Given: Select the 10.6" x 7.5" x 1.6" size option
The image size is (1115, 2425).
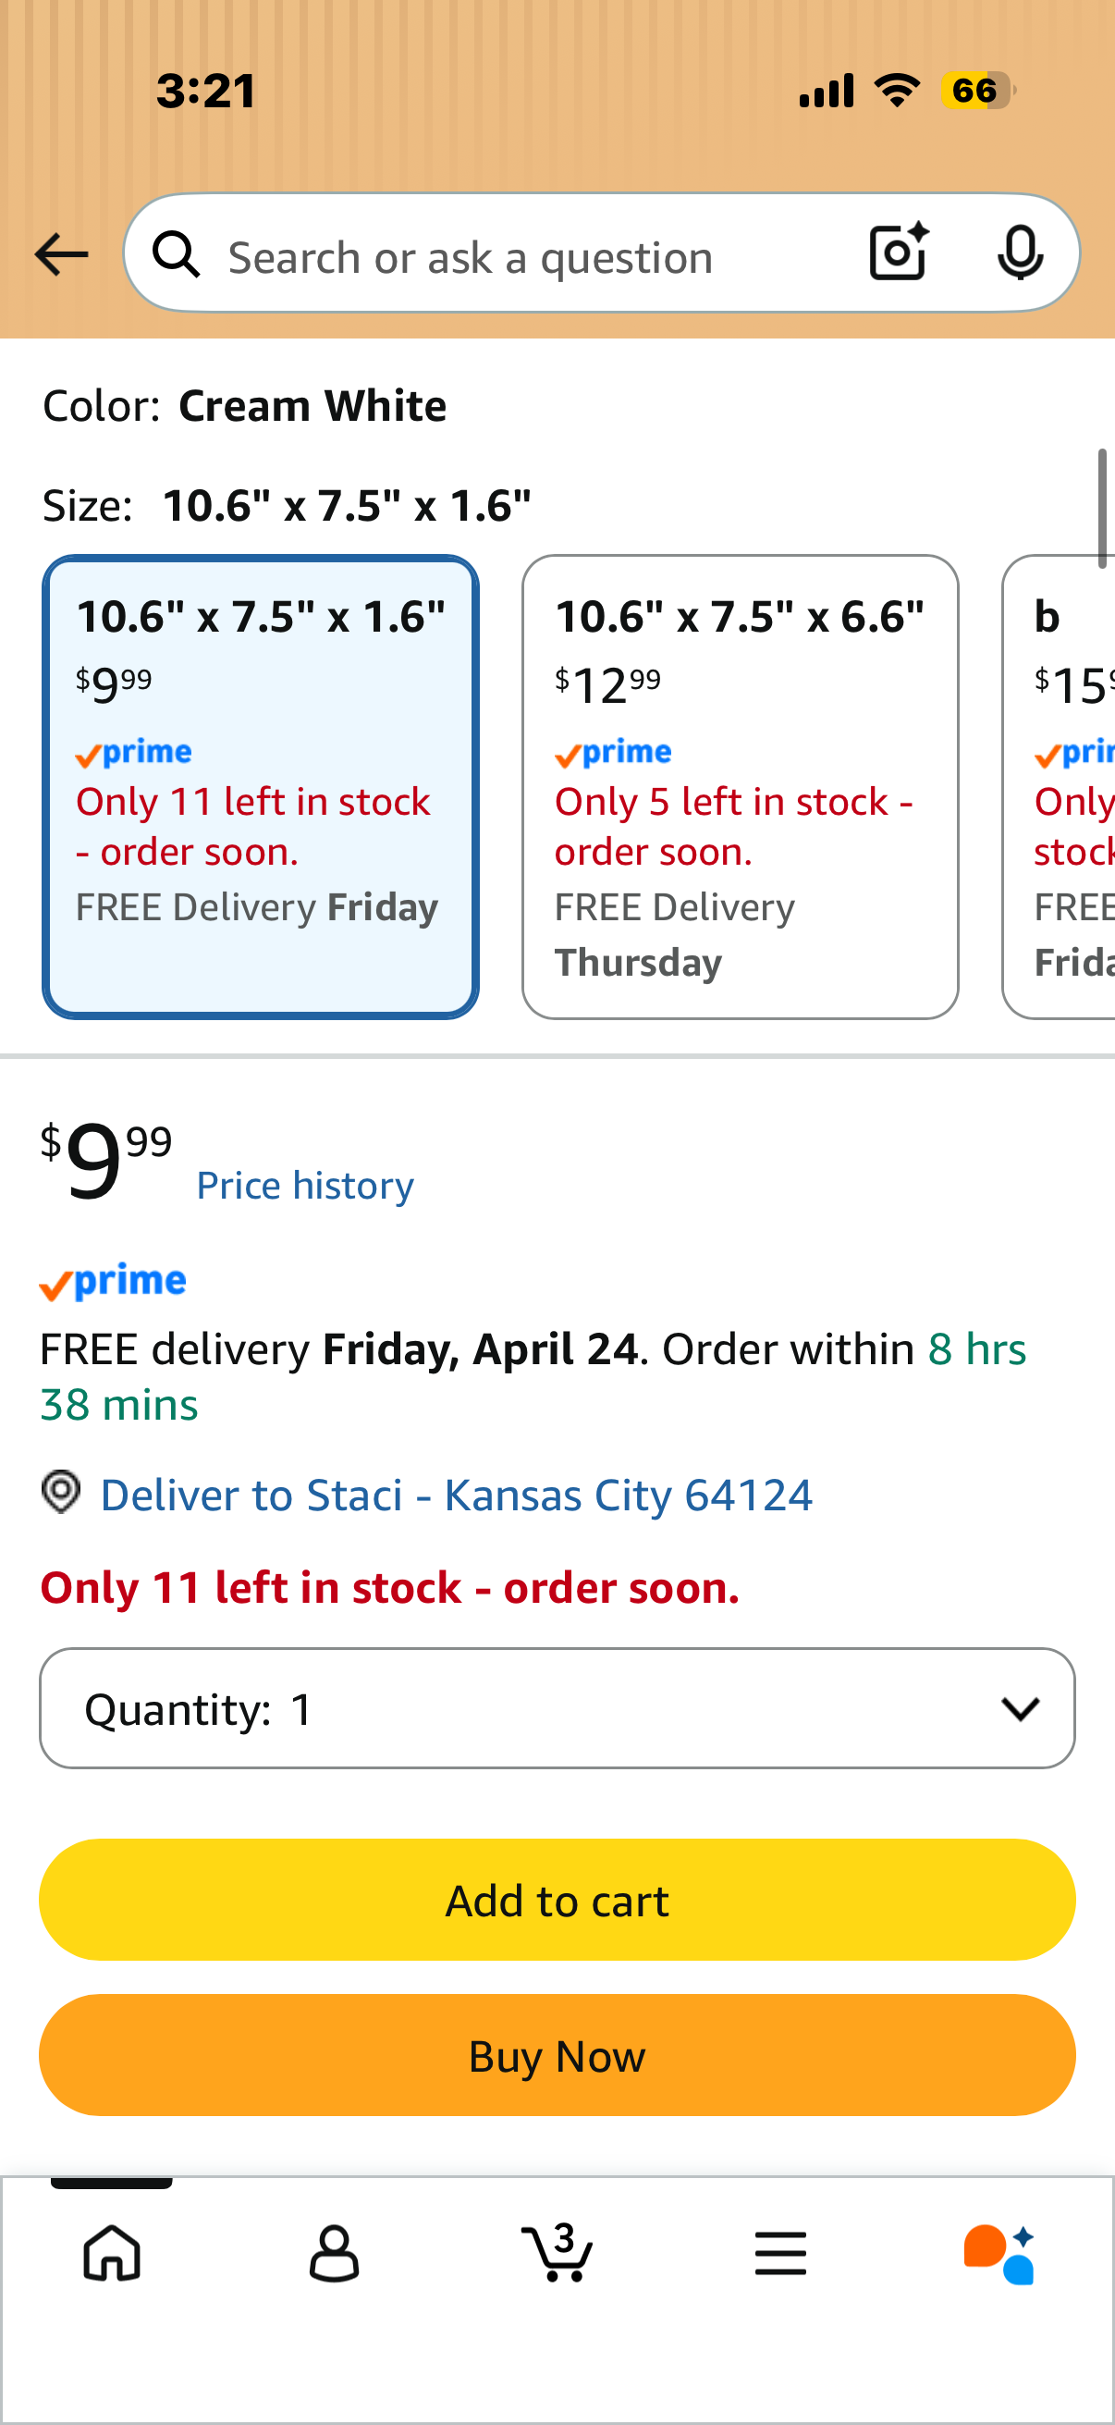Looking at the screenshot, I should 261,787.
